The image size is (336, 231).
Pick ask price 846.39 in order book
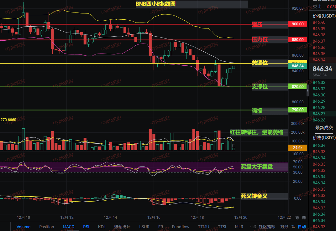click(x=319, y=28)
